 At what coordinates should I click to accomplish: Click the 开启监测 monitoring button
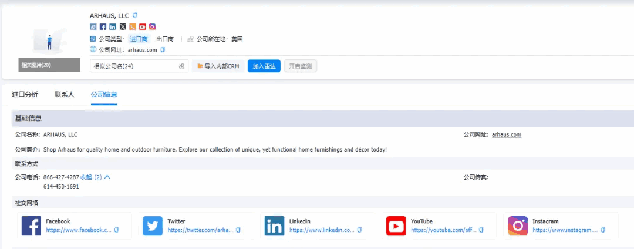[301, 66]
